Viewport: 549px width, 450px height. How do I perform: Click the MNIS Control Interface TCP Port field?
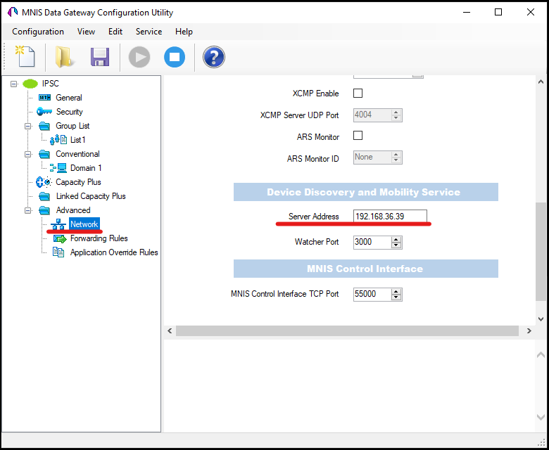(372, 294)
